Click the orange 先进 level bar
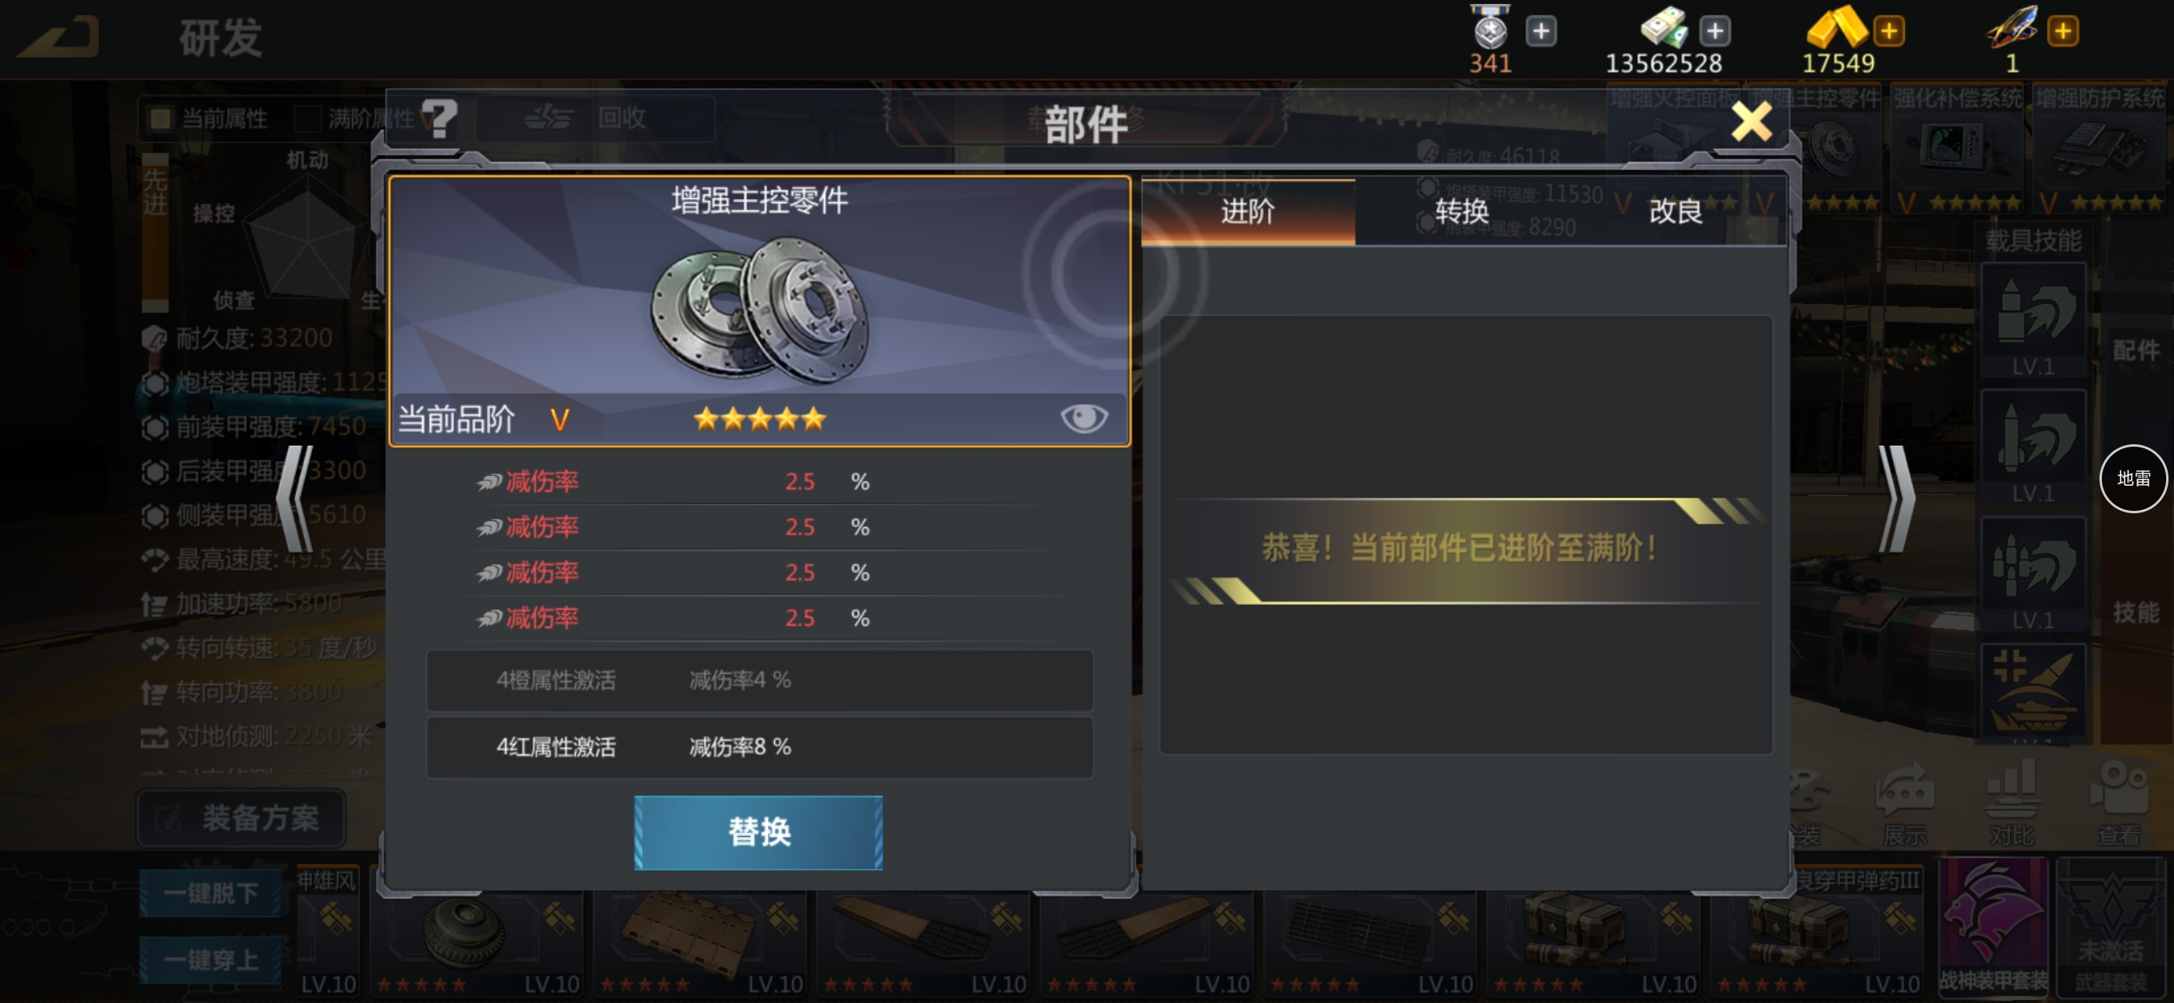Screen dimensions: 2174x1003 coord(155,232)
